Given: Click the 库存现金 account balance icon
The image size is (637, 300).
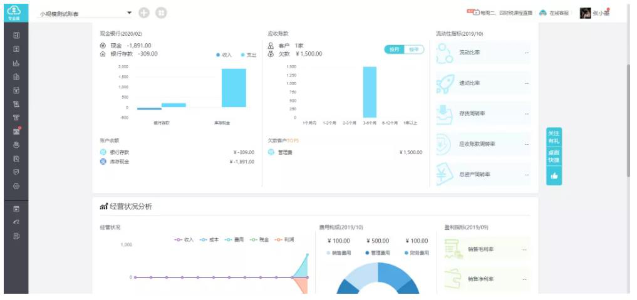Looking at the screenshot, I should 103,162.
